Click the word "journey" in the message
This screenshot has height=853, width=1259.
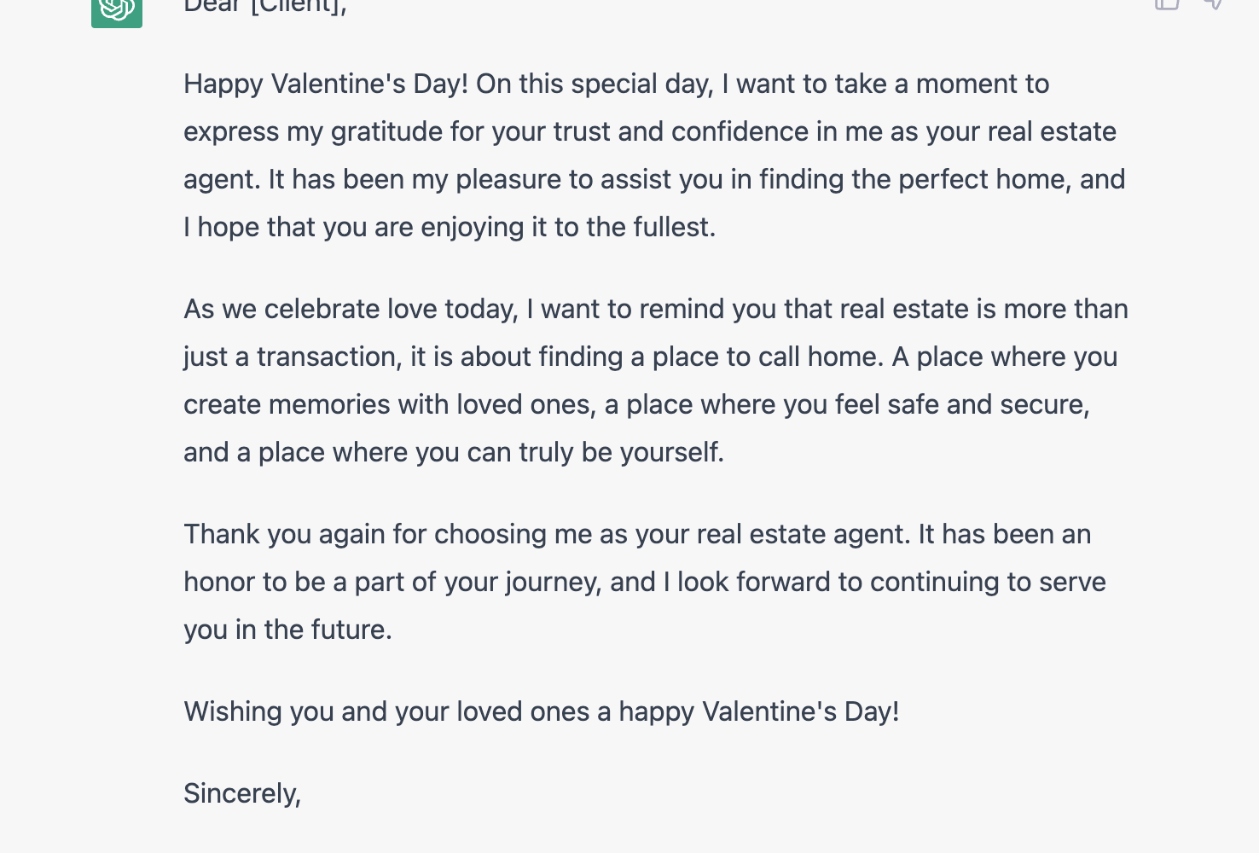[552, 582]
